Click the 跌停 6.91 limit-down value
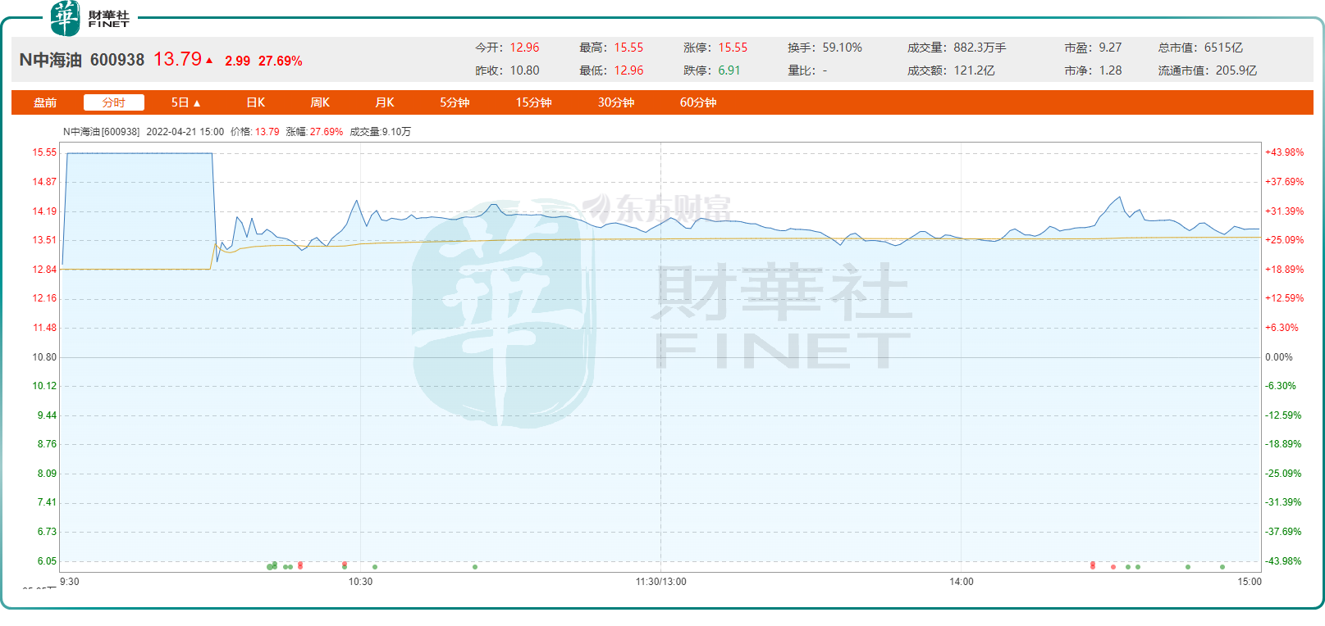 [712, 70]
